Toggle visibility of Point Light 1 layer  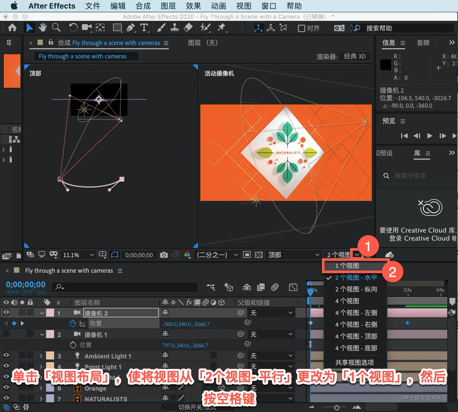6,366
